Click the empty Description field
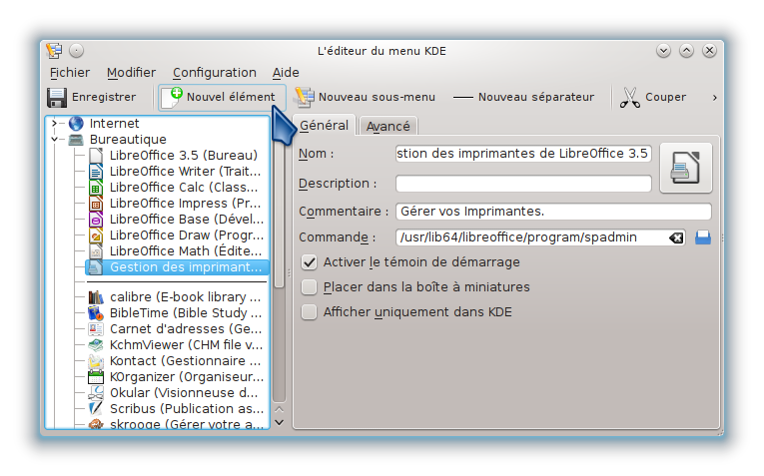Screen dimensions: 764x476 (523, 184)
